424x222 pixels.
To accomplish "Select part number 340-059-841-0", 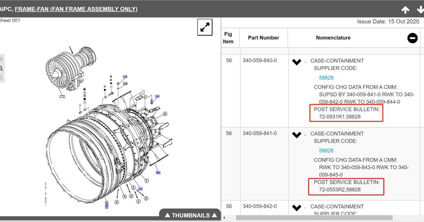I will point(260,134).
